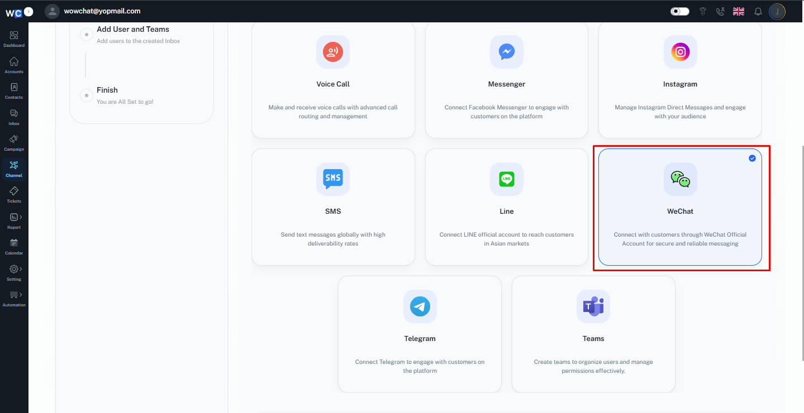804x413 pixels.
Task: Click the 'You are All Set to go!' text
Action: [x=125, y=102]
